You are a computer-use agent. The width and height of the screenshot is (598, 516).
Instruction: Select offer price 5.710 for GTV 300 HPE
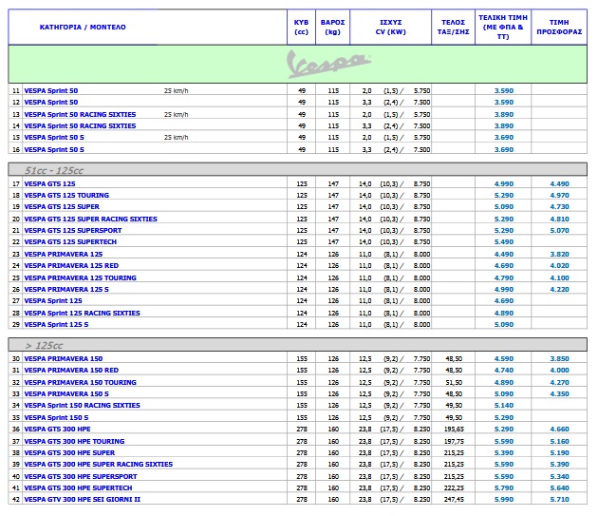[x=559, y=500]
